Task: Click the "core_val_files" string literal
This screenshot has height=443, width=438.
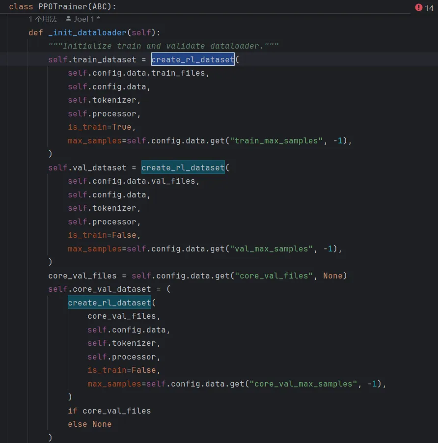Action: [274, 276]
